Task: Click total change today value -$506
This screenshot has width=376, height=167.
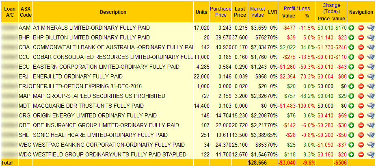Action: tap(340, 163)
